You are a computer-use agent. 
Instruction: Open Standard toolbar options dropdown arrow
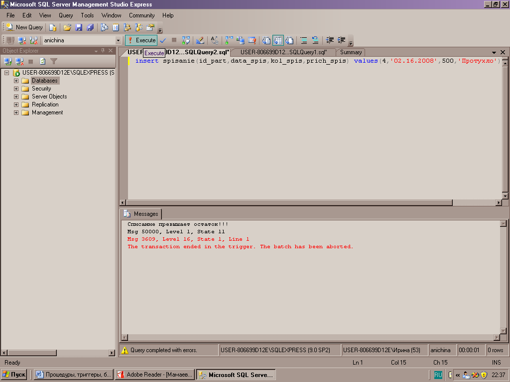(160, 30)
